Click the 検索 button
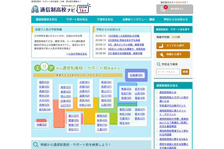The height and width of the screenshot is (149, 224). 185,72
